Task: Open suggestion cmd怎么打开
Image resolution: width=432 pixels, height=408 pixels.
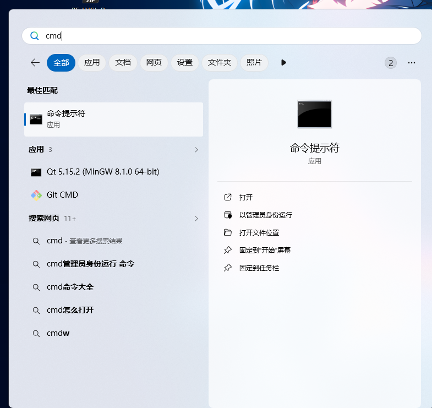Action: 114,311
